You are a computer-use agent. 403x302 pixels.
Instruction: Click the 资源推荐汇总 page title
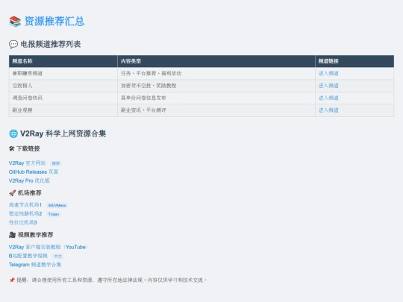tap(54, 22)
